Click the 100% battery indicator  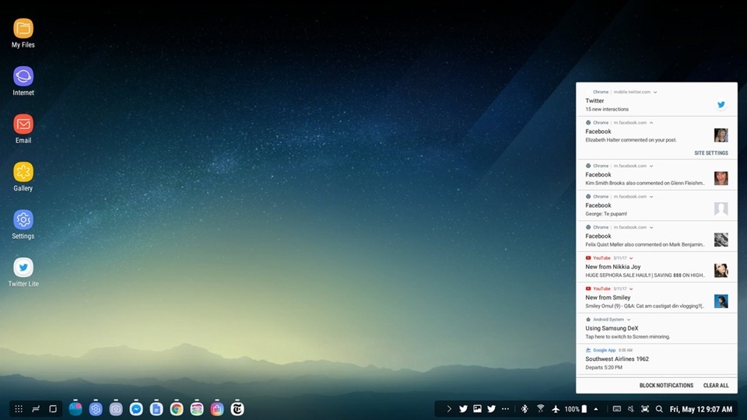[576, 408]
